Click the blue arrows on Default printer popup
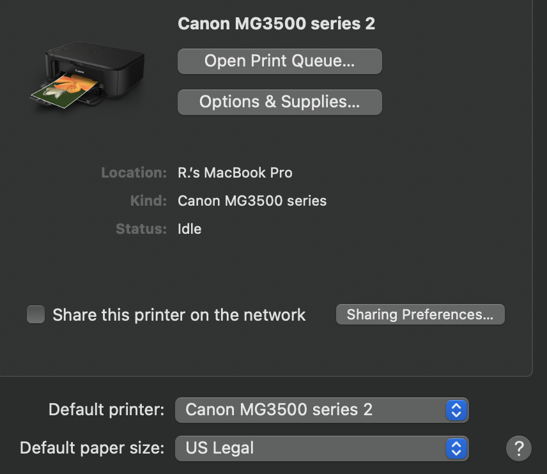Screen dimensions: 547x474 point(456,409)
